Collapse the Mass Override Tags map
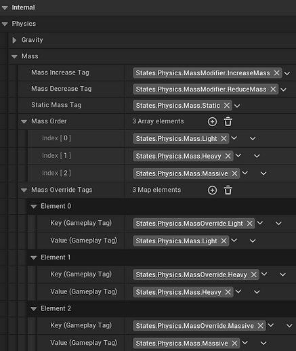Image resolution: width=296 pixels, height=351 pixels. [x=24, y=190]
